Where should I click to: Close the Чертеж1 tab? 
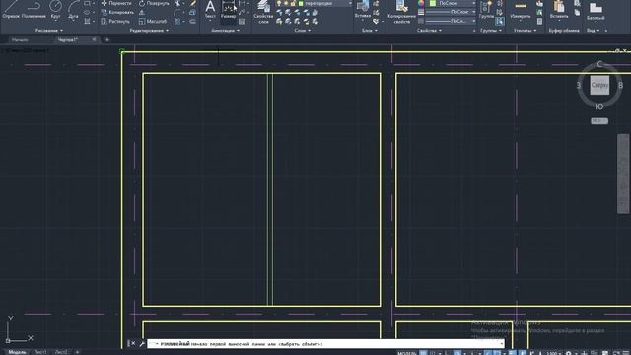[x=94, y=39]
